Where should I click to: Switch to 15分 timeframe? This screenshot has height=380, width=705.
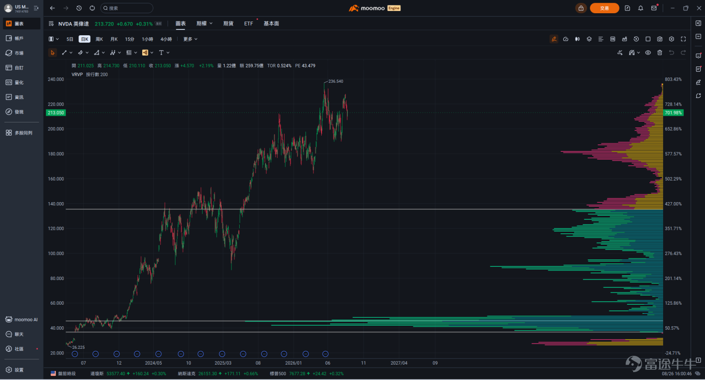pyautogui.click(x=130, y=39)
